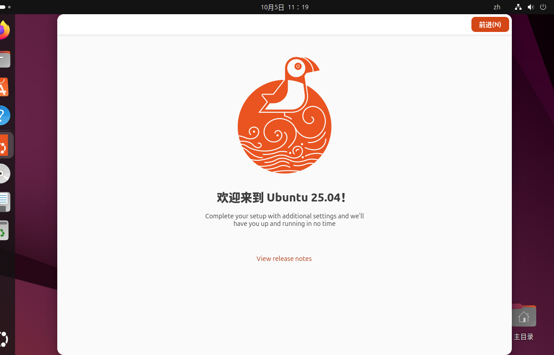Click the volume speaker icon

530,7
